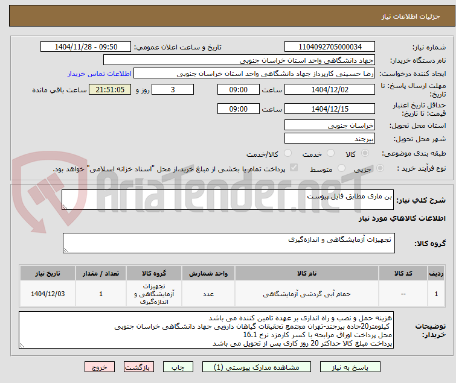Click the تعداد / مقدار column header
Screen dimensions: 456x383
[101, 273]
